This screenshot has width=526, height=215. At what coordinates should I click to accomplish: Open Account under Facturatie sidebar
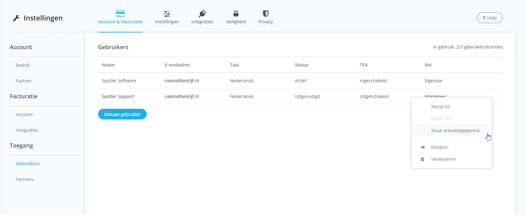[x=24, y=114]
